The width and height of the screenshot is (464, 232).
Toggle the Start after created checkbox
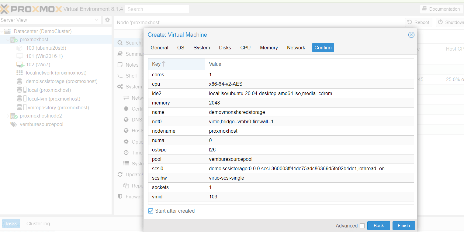point(151,211)
